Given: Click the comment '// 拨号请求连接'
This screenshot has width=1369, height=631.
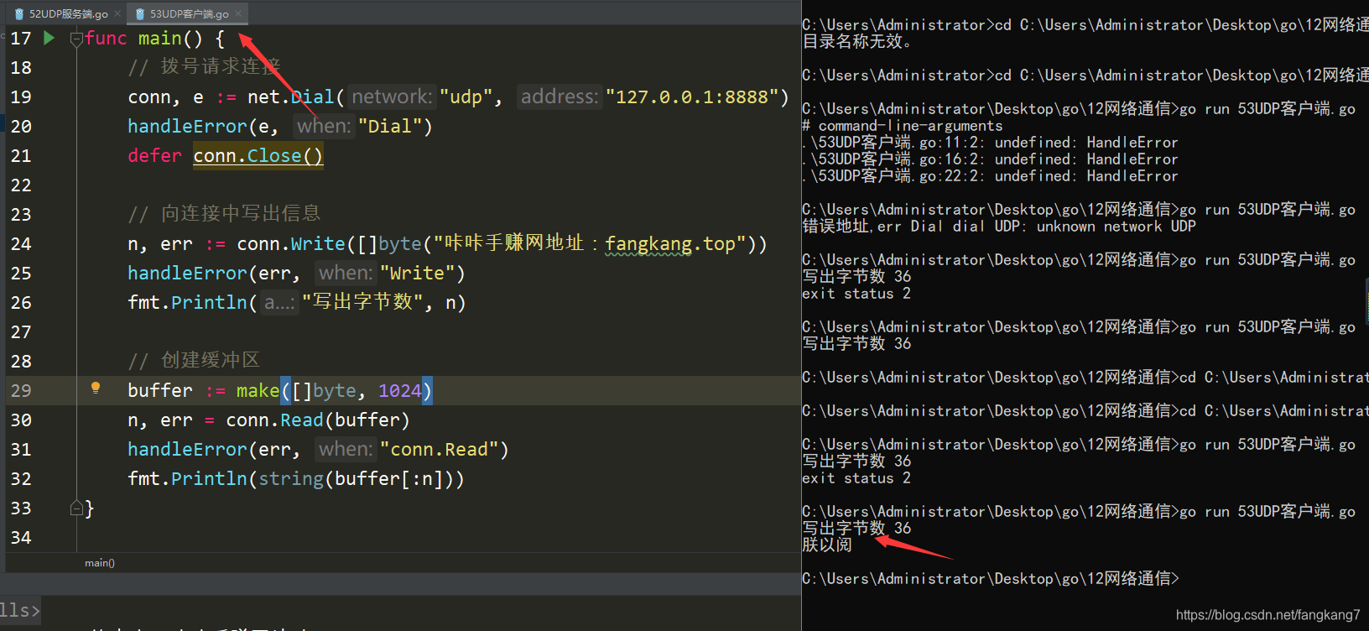Looking at the screenshot, I should tap(205, 66).
